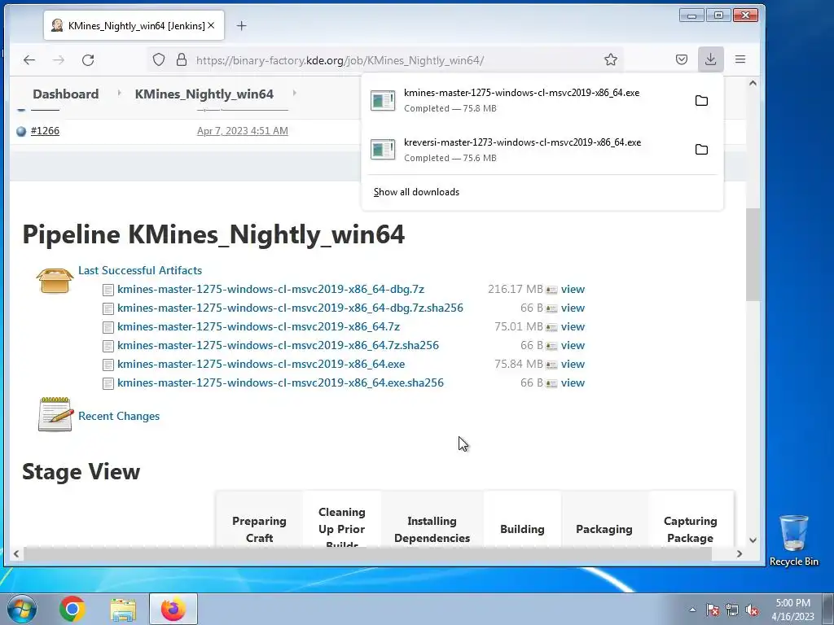
Task: Click the Firefox taskbar button
Action: (173, 609)
